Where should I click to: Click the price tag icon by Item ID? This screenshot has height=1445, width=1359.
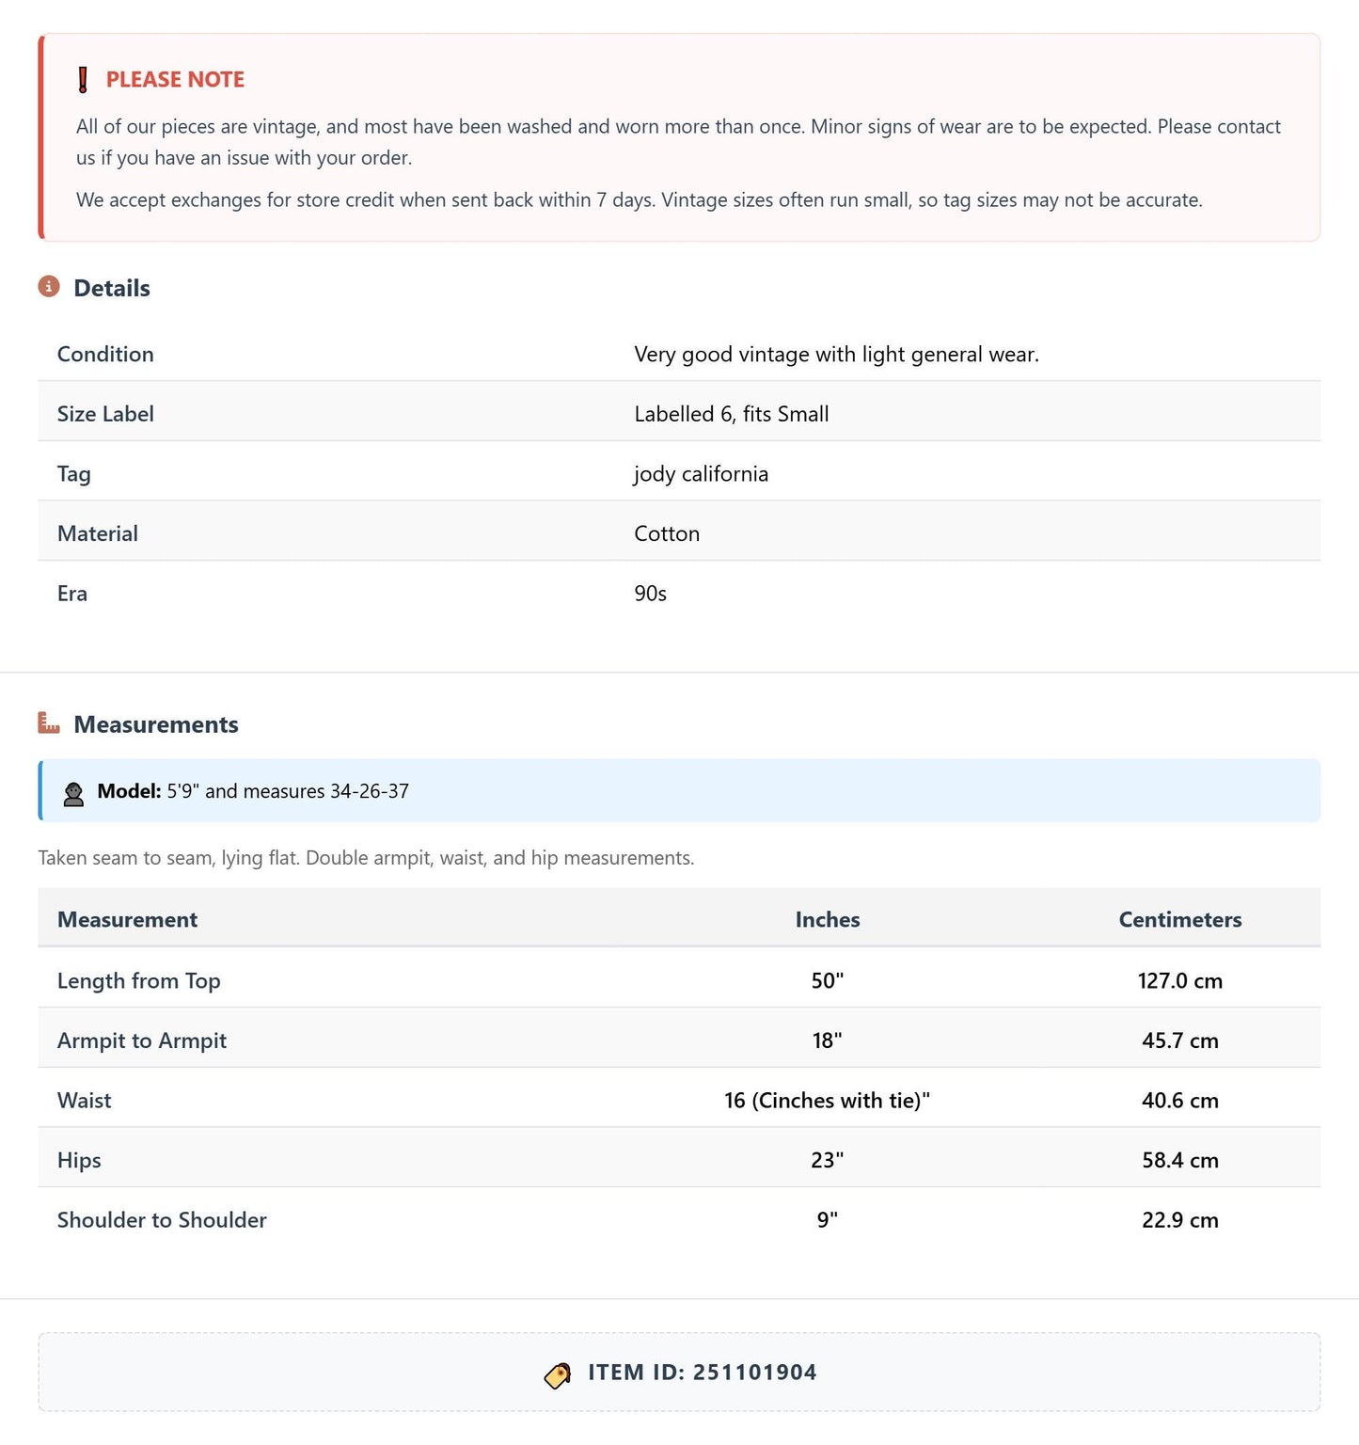point(558,1374)
